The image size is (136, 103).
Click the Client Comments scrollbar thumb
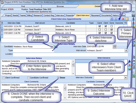tap(65, 88)
